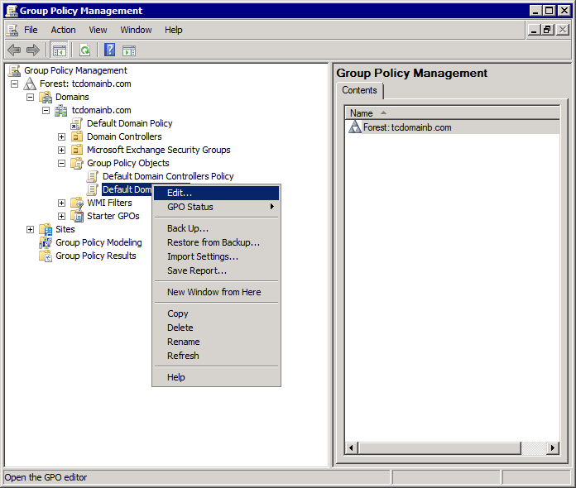576x488 pixels.
Task: Collapse the Forest: tcdomainb.com tree node
Action: (x=14, y=84)
